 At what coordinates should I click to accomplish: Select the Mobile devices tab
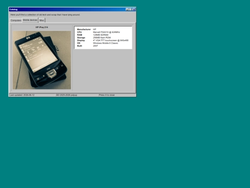[x=30, y=20]
